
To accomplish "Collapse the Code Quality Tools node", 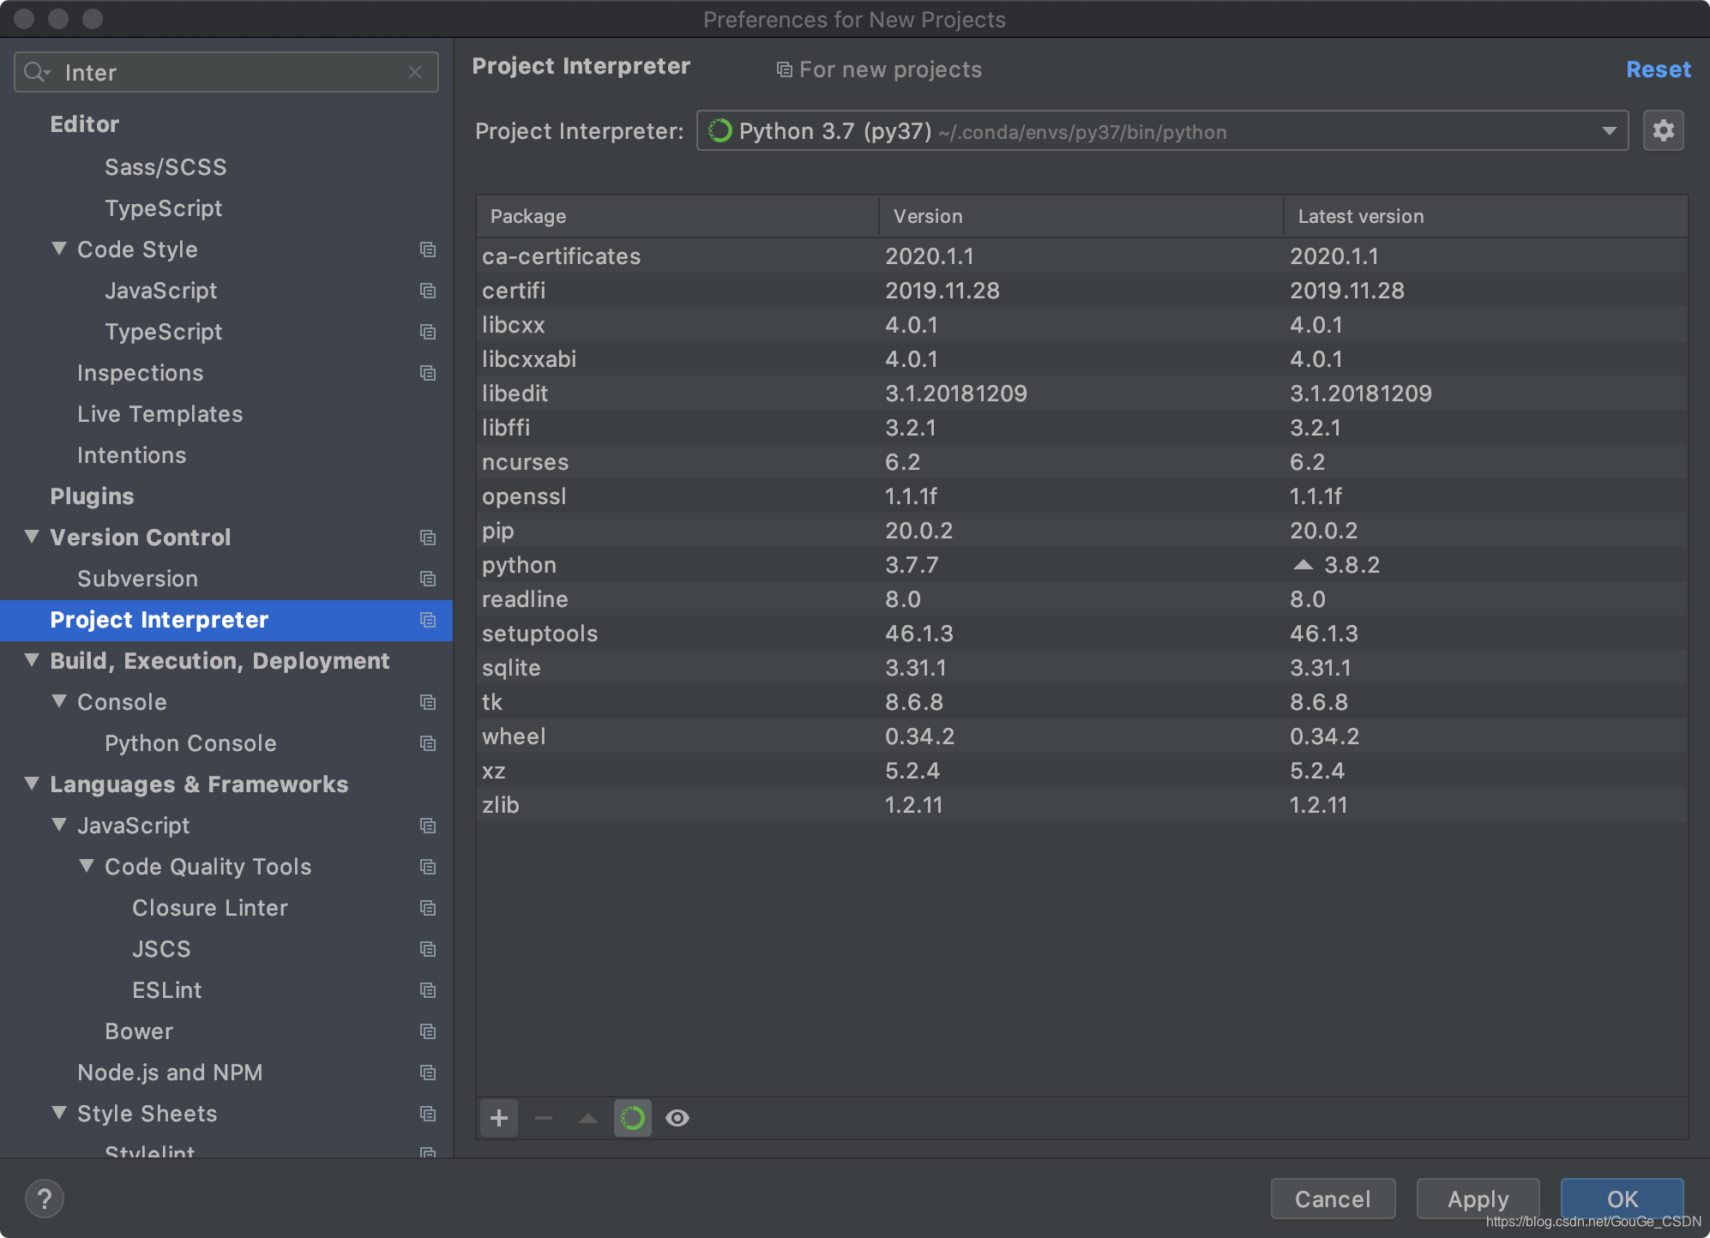I will [87, 866].
